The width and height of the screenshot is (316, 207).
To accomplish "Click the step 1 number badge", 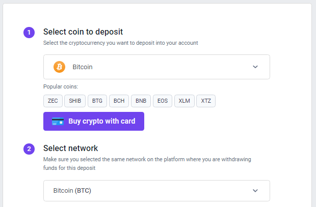I will pos(29,33).
